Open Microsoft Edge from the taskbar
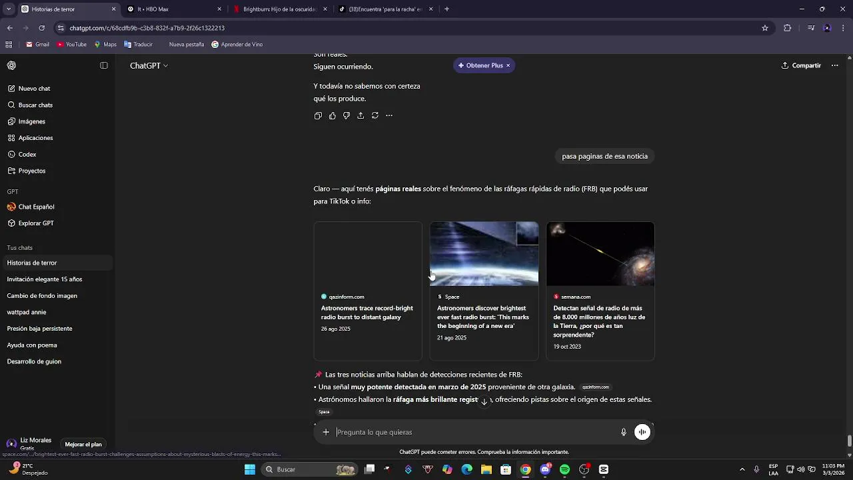The height and width of the screenshot is (480, 853). pos(466,469)
